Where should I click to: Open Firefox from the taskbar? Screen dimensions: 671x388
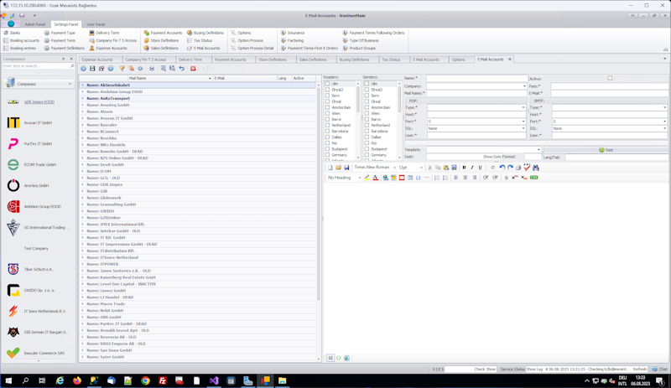(x=77, y=380)
